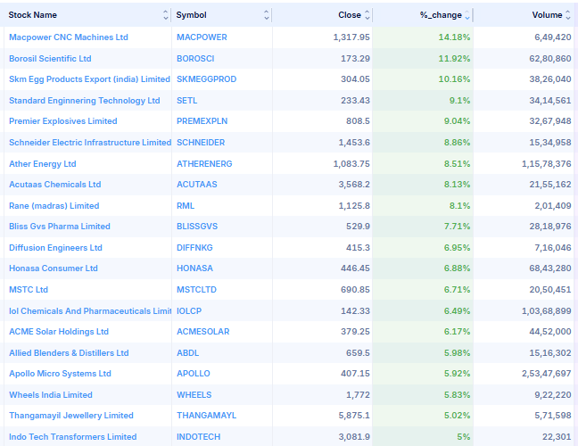Click the Symbol column header label
The image size is (578, 446).
tap(191, 15)
